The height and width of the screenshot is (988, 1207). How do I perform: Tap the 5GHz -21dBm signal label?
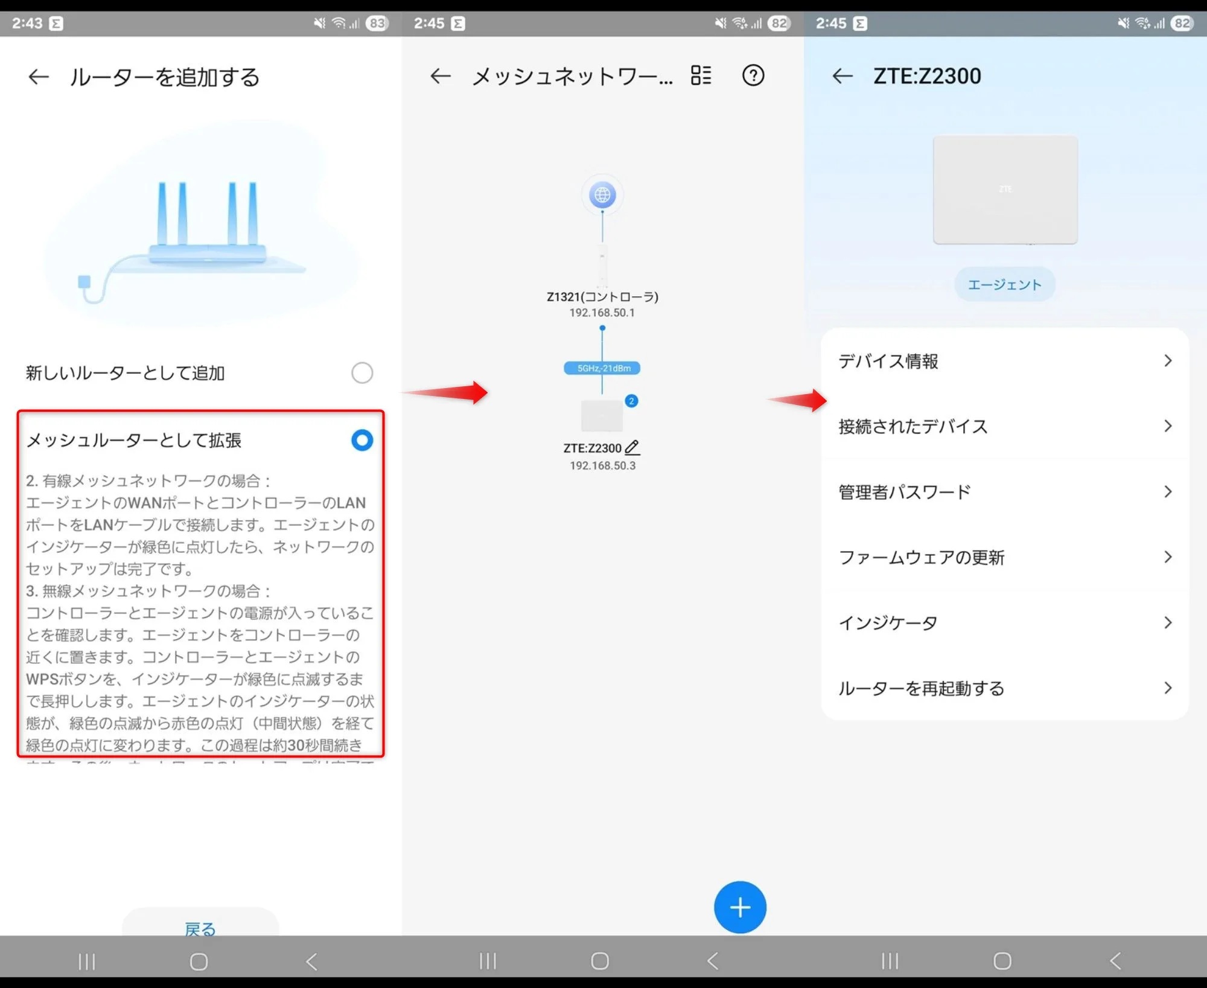pos(602,368)
